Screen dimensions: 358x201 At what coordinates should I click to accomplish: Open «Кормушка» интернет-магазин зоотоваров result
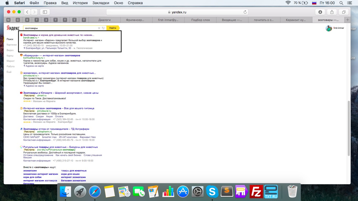coord(52,55)
